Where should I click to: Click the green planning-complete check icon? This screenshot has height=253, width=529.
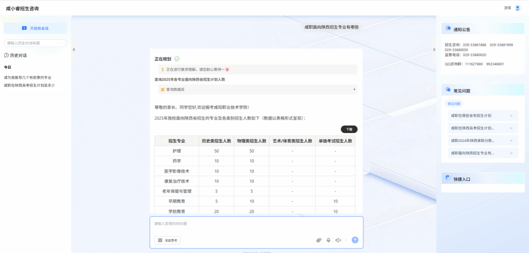(177, 59)
